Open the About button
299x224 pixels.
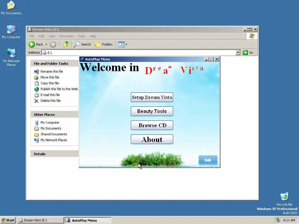152,139
